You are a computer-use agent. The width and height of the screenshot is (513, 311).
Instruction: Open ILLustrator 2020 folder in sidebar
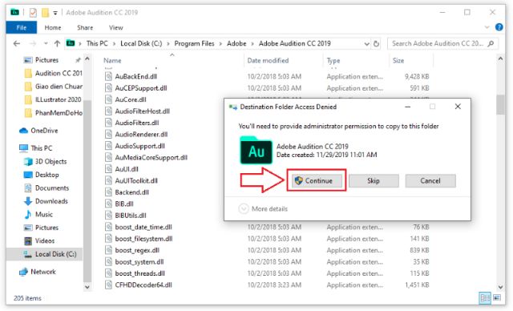(x=54, y=99)
